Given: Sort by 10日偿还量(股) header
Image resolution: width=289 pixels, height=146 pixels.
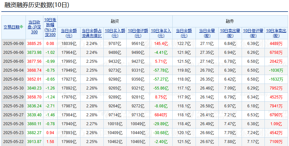Looking at the screenshot, I should tap(253, 33).
